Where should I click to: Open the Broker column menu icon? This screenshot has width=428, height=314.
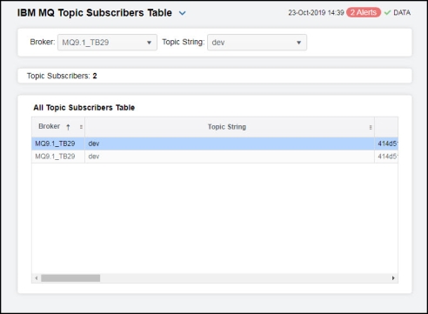[81, 127]
